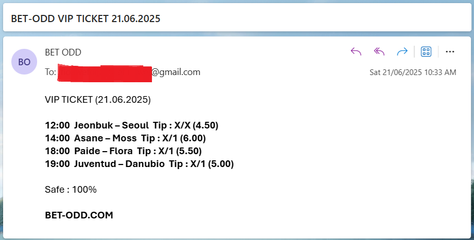Screen dimensions: 474x240
Task: Click the Paide – Flora tip line
Action: click(123, 151)
